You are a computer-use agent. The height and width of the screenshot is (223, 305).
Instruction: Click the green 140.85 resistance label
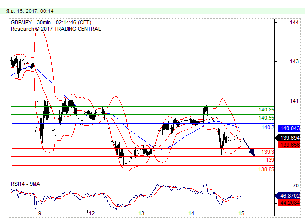click(x=266, y=110)
